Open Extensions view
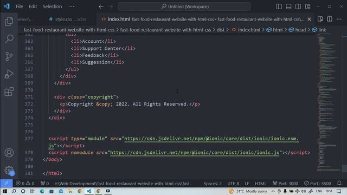 click(x=9, y=92)
